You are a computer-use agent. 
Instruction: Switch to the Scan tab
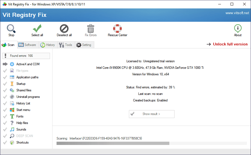[9, 45]
